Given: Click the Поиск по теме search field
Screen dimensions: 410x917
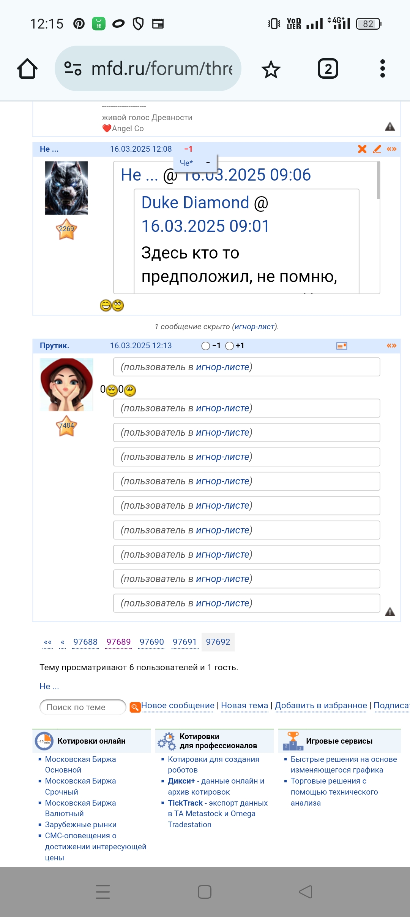Looking at the screenshot, I should [x=82, y=707].
